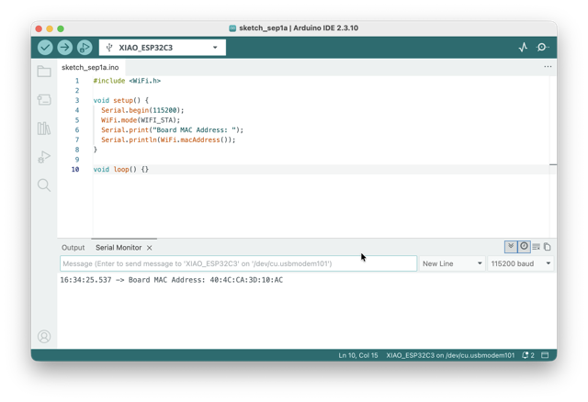Toggle timestamp display in Serial Monitor
The image size is (588, 402).
pyautogui.click(x=524, y=247)
